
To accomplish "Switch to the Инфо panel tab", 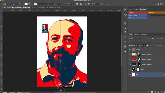I will point(136,9).
